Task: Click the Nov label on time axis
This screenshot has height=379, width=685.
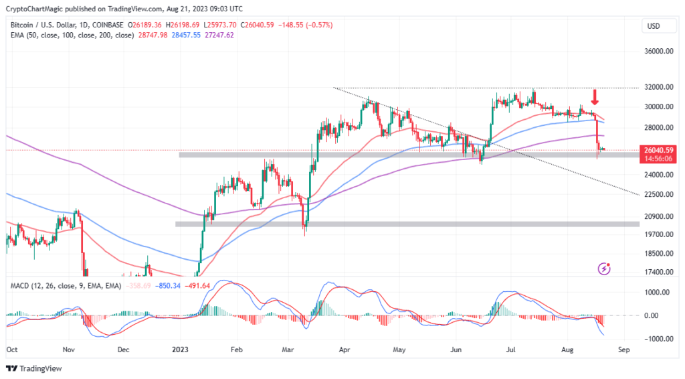Action: click(69, 349)
